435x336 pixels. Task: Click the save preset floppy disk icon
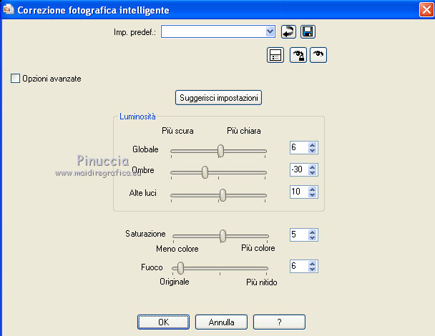308,31
